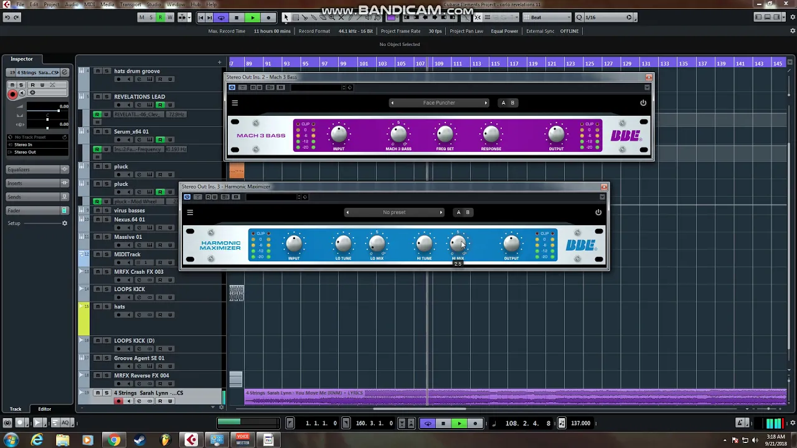
Task: Switch to the Editor tab at the bottom
Action: click(44, 409)
